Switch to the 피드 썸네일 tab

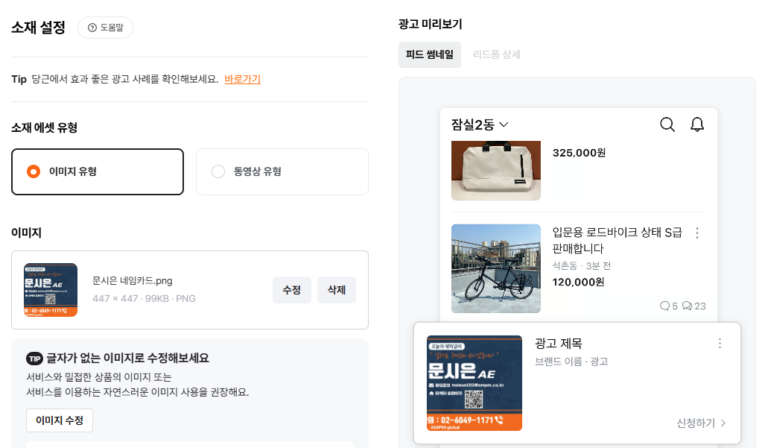pos(430,54)
